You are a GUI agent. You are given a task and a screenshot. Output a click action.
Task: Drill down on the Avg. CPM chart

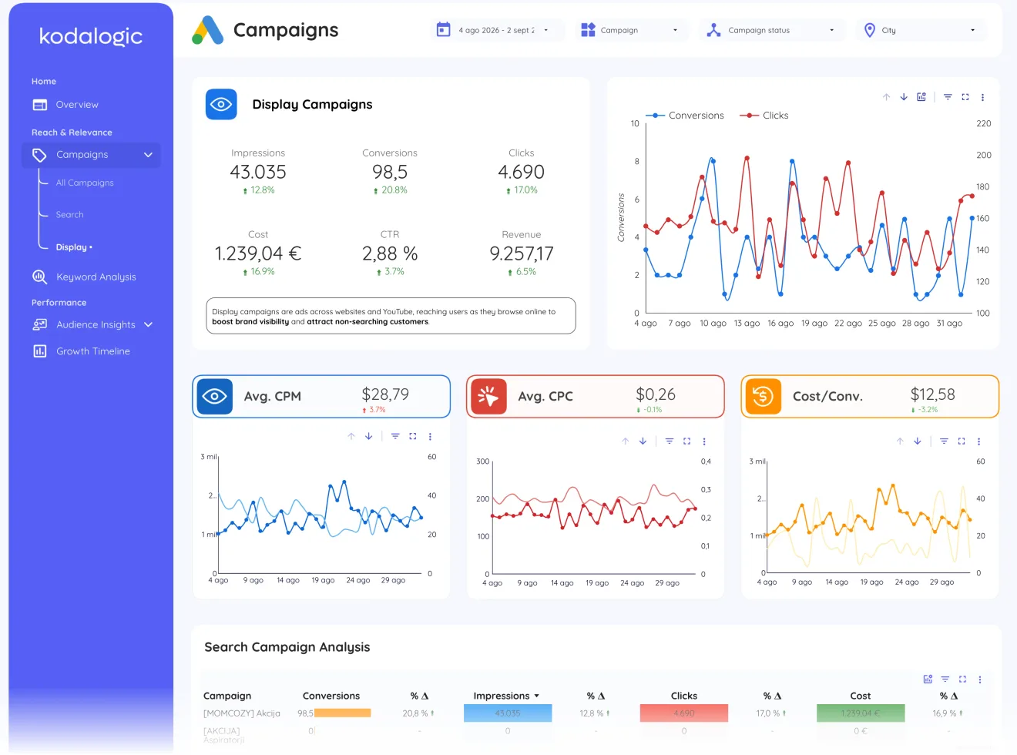click(x=369, y=436)
